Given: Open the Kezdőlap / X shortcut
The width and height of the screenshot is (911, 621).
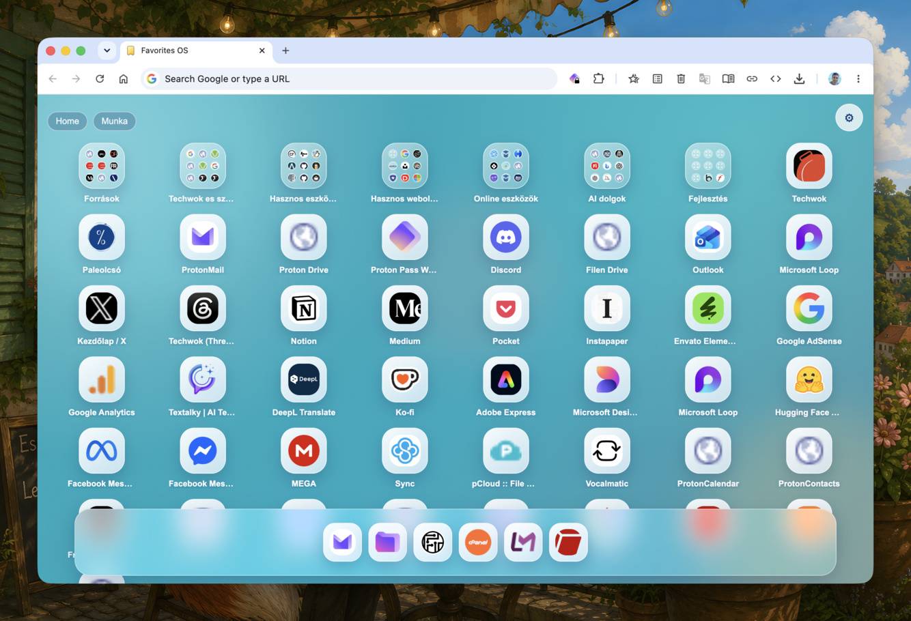Looking at the screenshot, I should click(x=102, y=308).
